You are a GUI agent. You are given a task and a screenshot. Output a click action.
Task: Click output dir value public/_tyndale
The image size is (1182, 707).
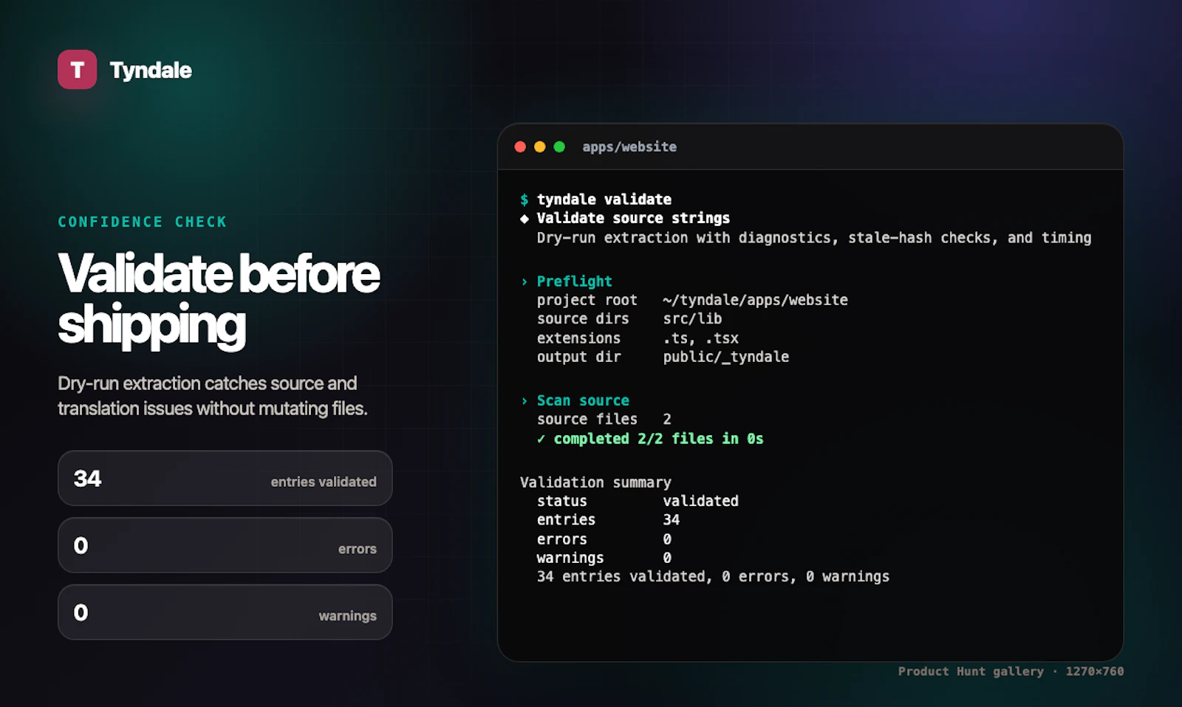pos(725,357)
